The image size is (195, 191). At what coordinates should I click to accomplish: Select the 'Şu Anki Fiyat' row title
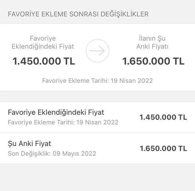tap(30, 143)
